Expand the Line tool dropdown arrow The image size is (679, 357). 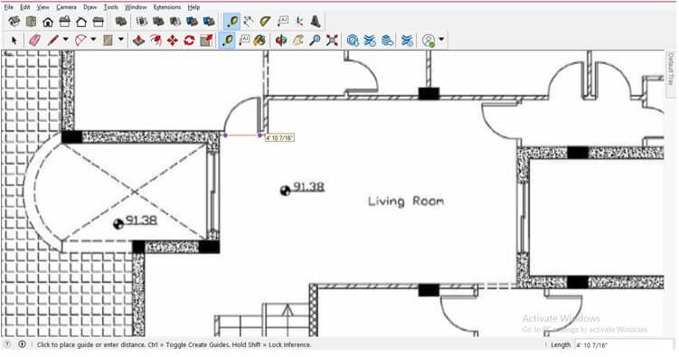click(66, 40)
